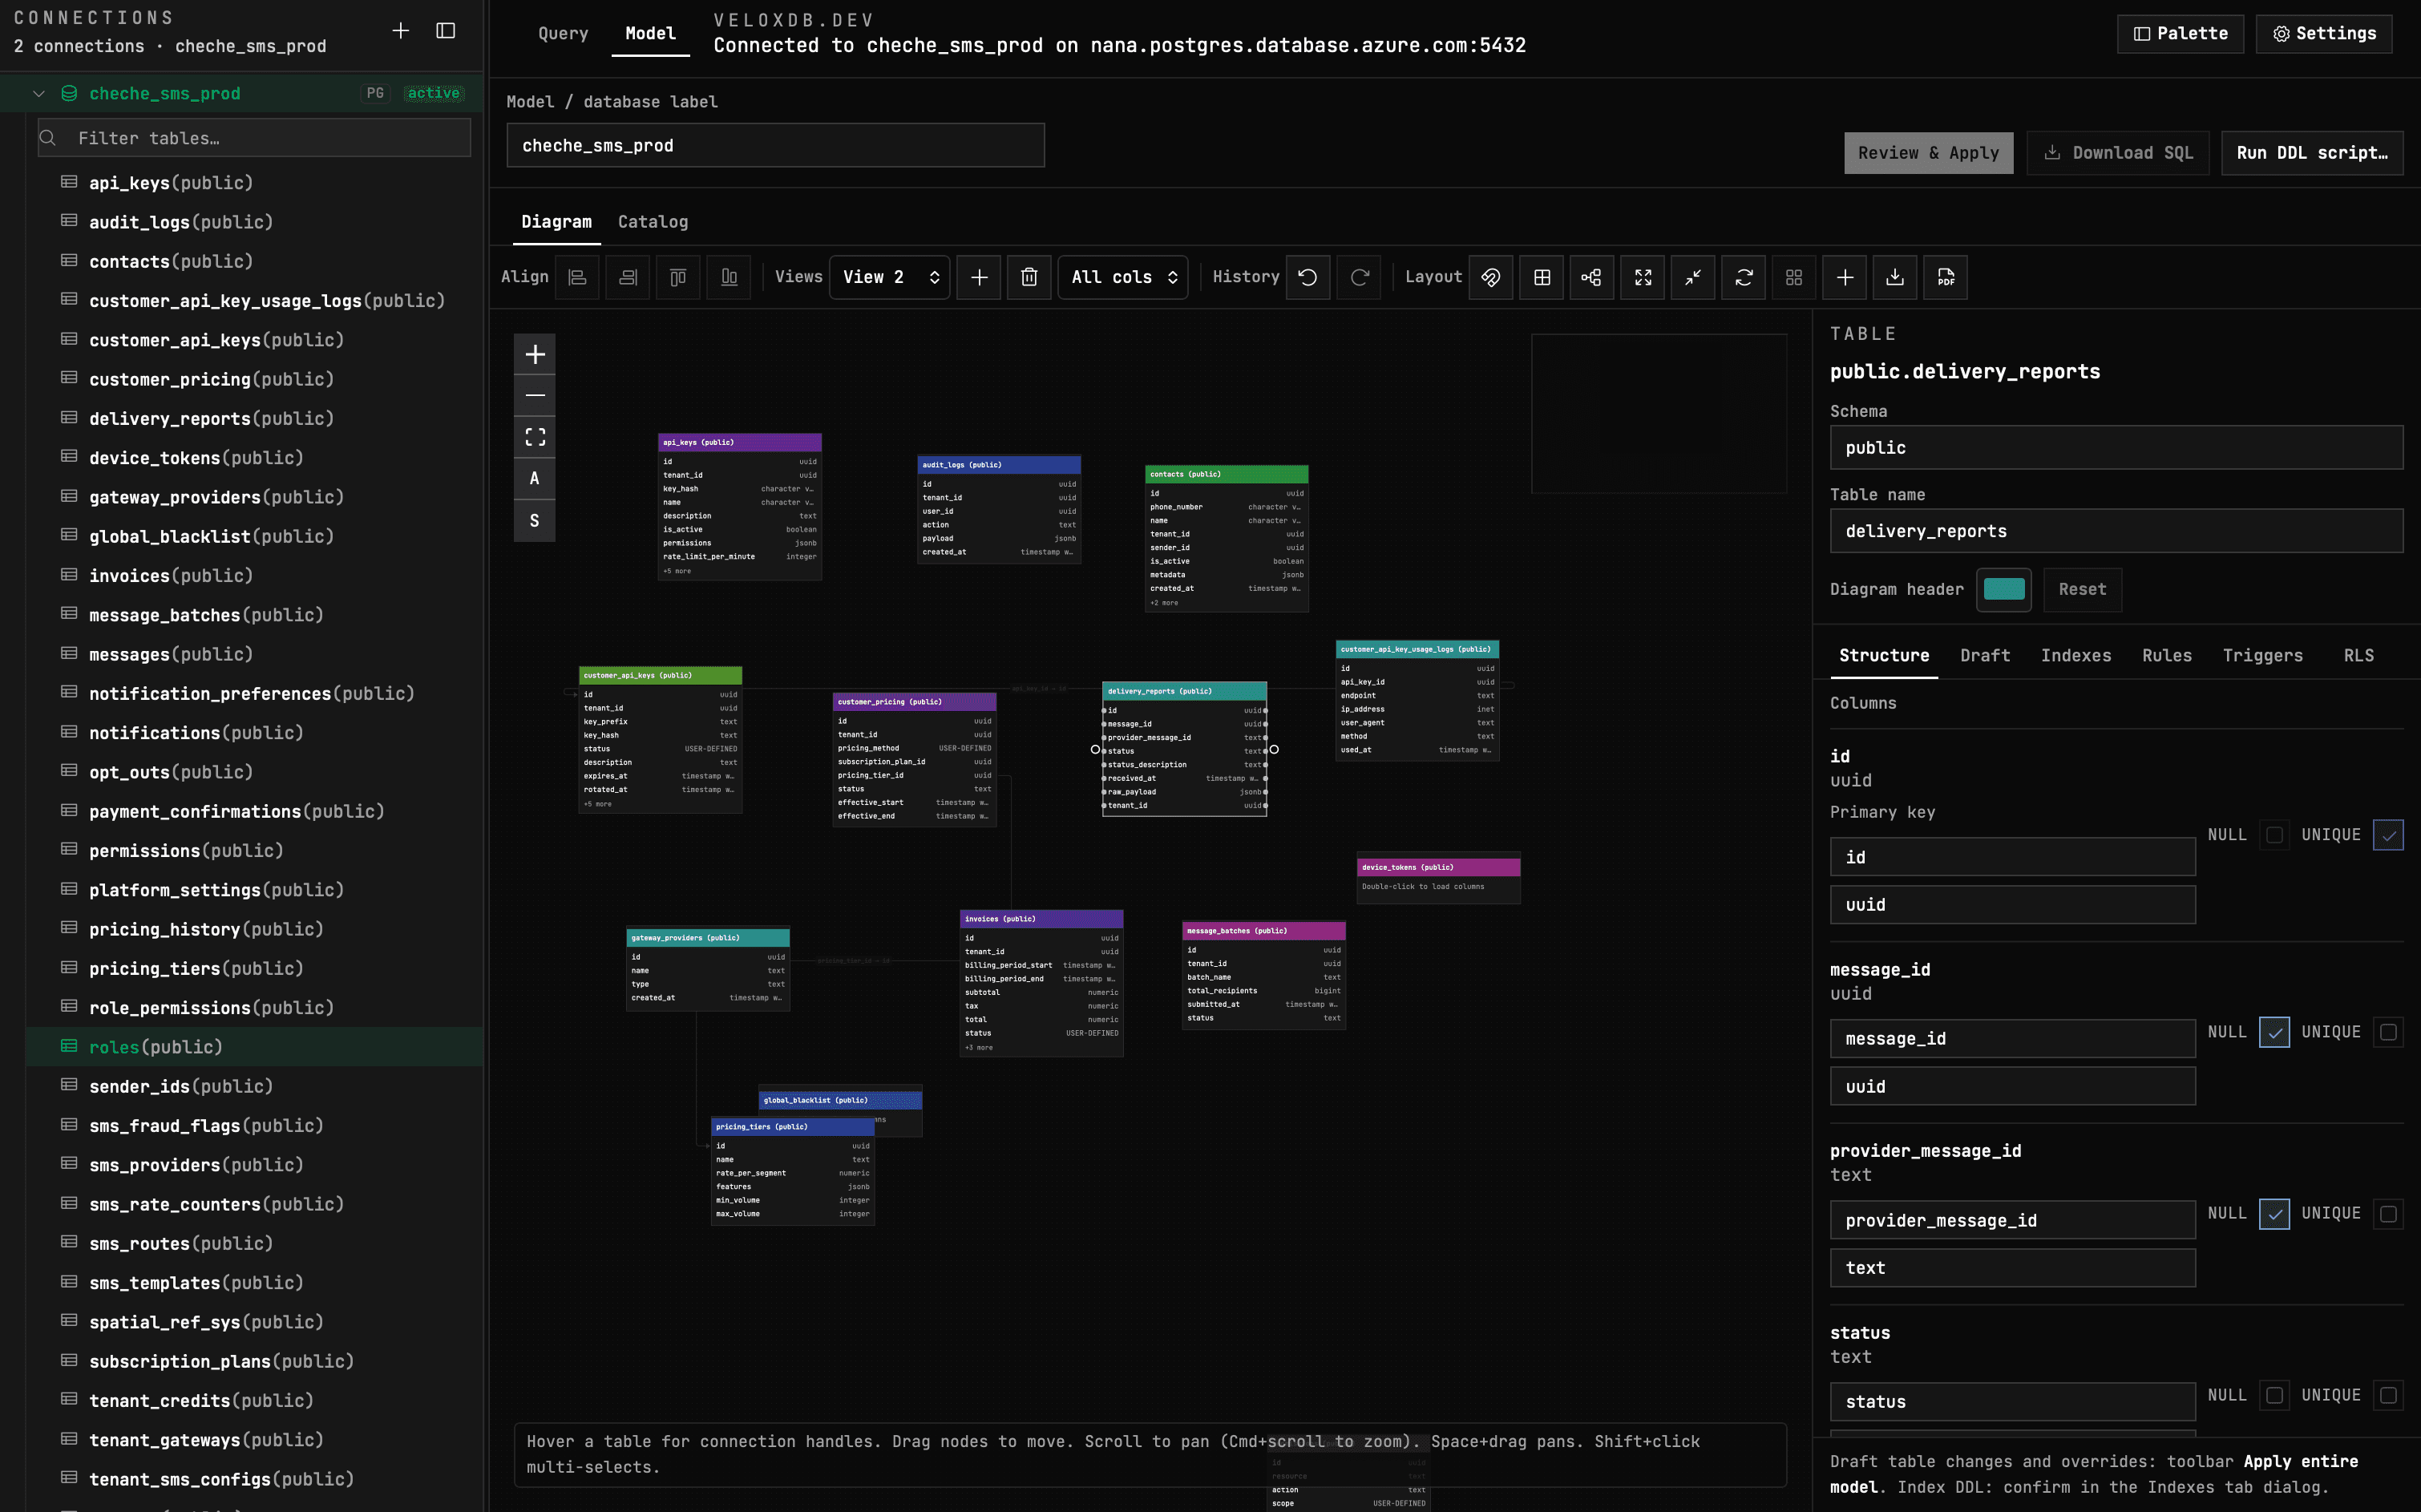
Task: Open the View 2 views dropdown
Action: 890,277
